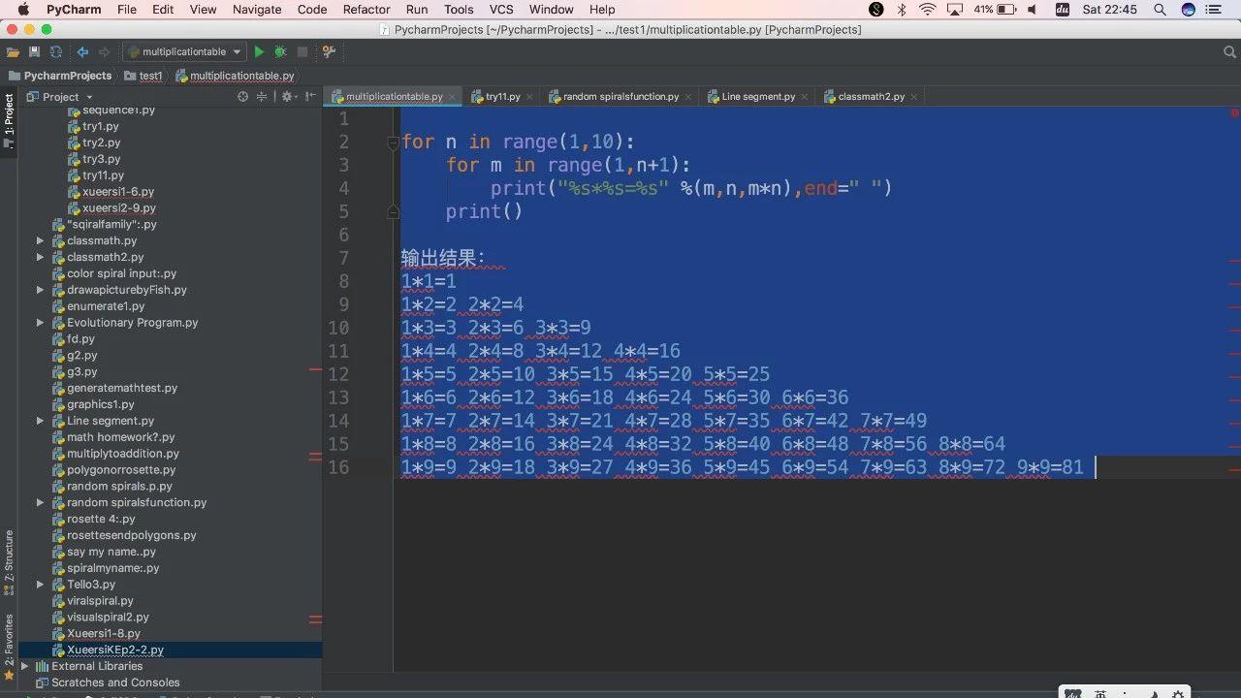
Task: Open the Code menu
Action: click(x=312, y=10)
